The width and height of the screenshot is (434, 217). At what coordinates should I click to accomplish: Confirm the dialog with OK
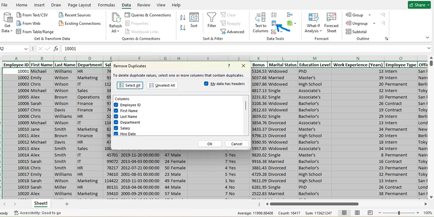pyautogui.click(x=209, y=144)
